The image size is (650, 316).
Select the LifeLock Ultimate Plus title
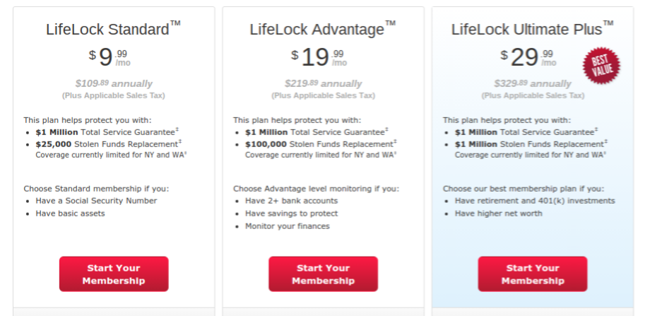(x=532, y=28)
